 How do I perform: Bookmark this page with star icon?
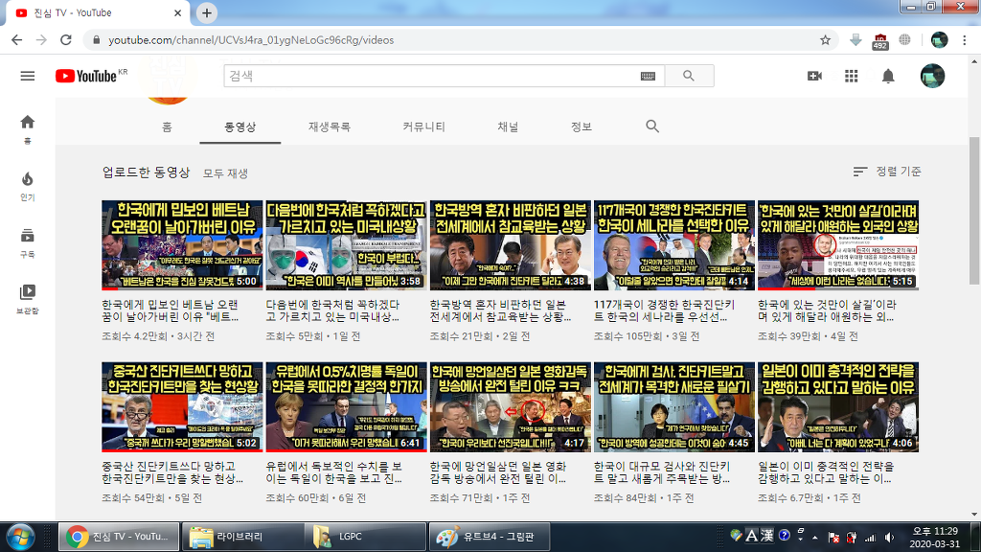pyautogui.click(x=825, y=40)
